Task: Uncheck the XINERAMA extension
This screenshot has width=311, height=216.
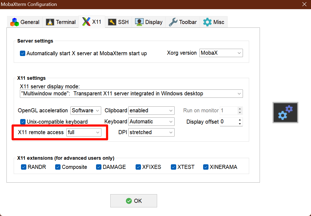Action: click(206, 167)
